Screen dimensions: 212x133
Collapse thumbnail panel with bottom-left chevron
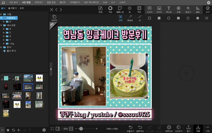(x=2, y=130)
